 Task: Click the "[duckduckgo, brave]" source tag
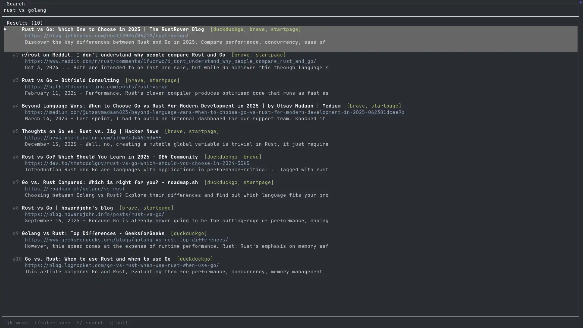233,157
